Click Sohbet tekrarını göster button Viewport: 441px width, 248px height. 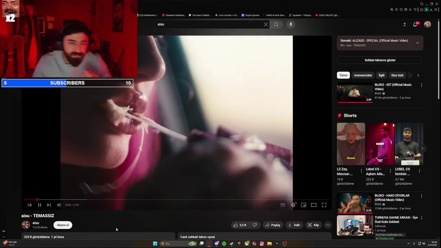[380, 60]
